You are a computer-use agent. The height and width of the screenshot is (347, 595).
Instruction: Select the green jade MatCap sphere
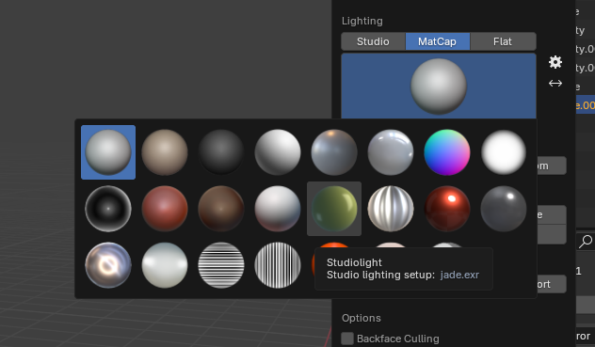pyautogui.click(x=334, y=209)
